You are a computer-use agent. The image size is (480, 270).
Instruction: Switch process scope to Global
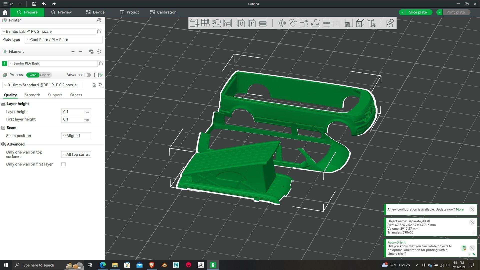[33, 75]
